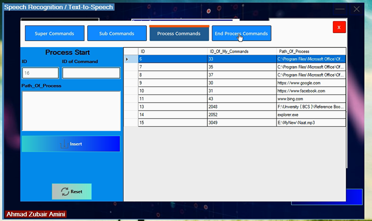Image resolution: width=372 pixels, height=221 pixels.
Task: Select the row with https://www.facebook.com
Action: point(311,91)
